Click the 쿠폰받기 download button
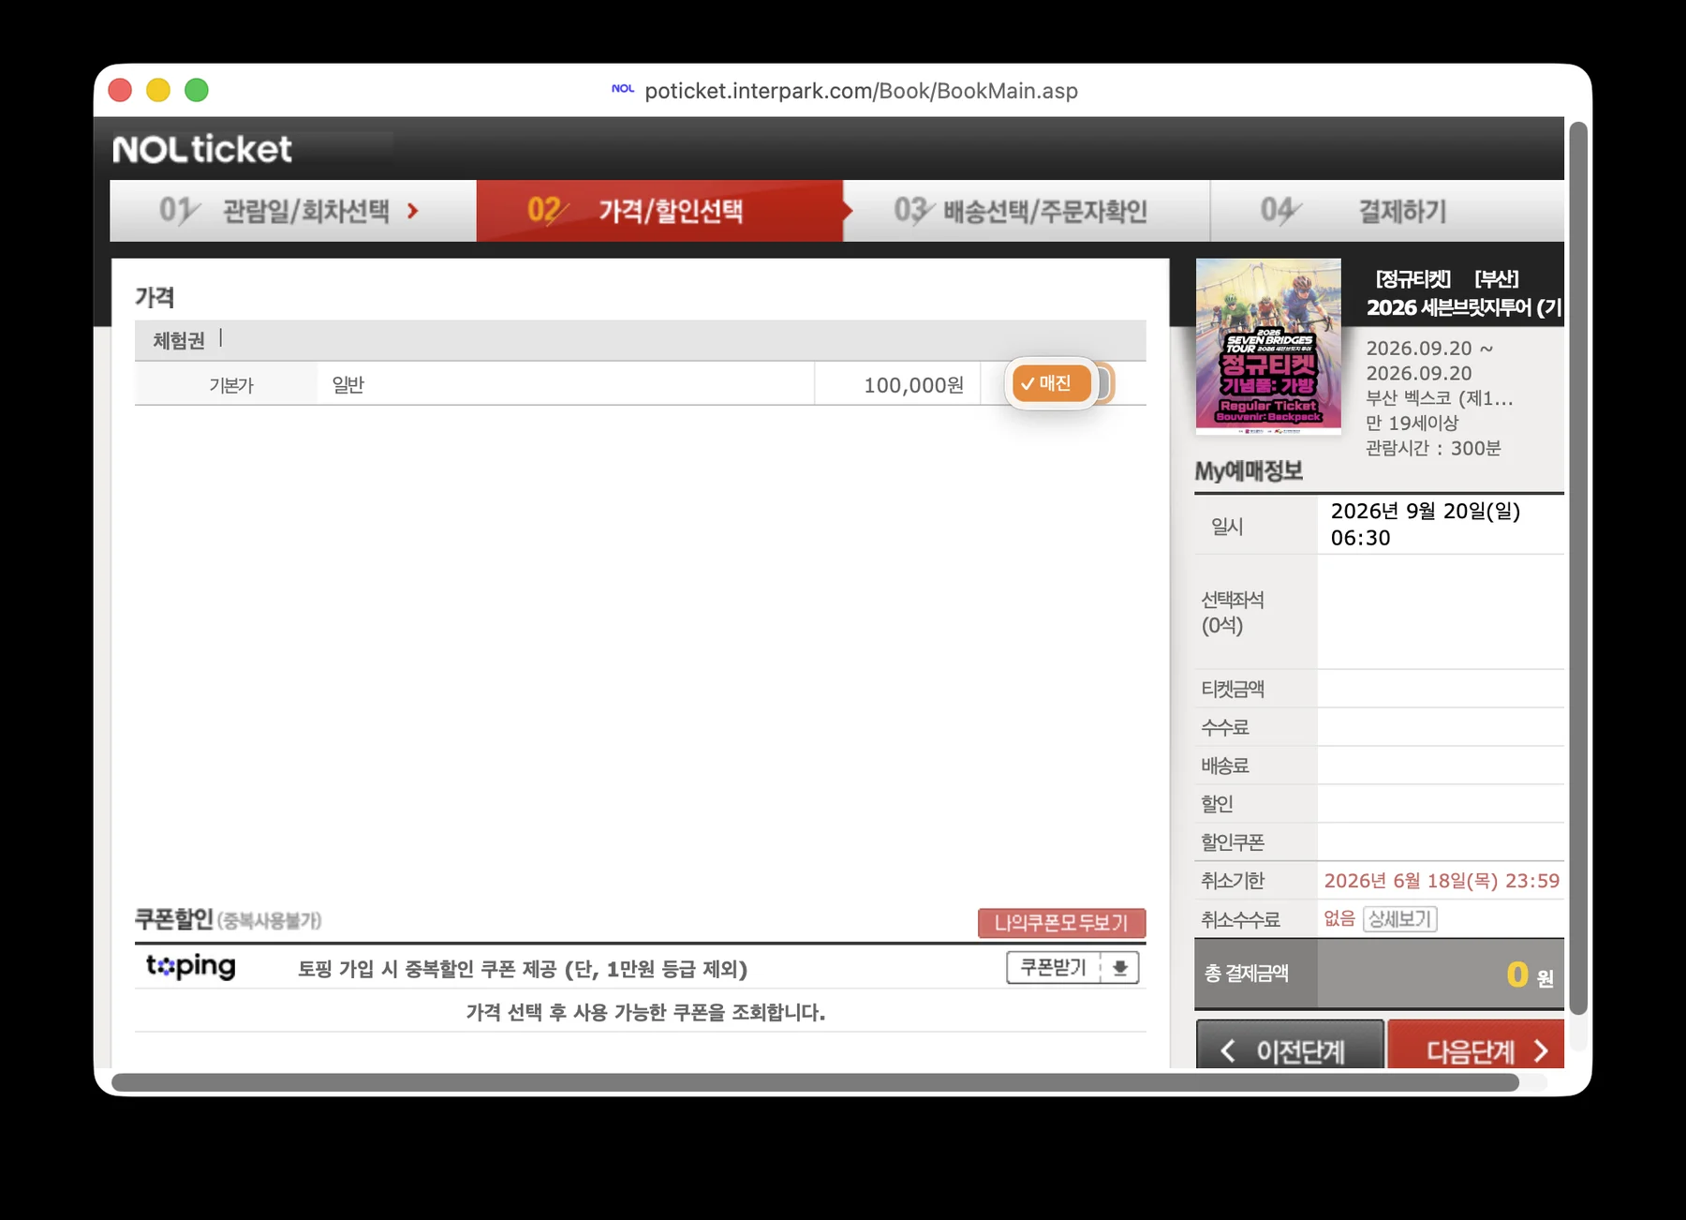Screen dimensions: 1686x1220 1072,967
